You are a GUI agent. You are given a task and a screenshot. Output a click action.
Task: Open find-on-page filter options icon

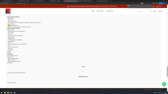[148, 6]
